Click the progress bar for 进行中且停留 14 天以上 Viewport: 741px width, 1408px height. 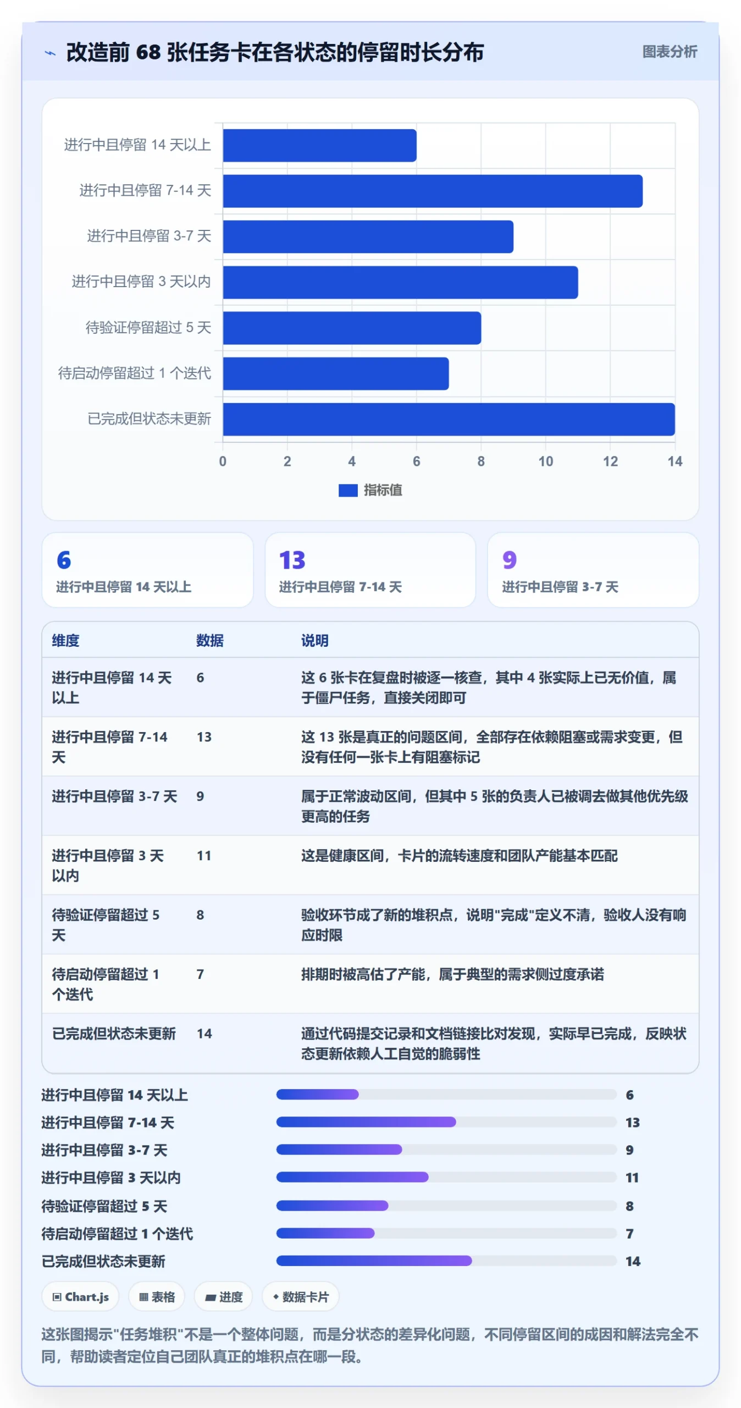446,1094
